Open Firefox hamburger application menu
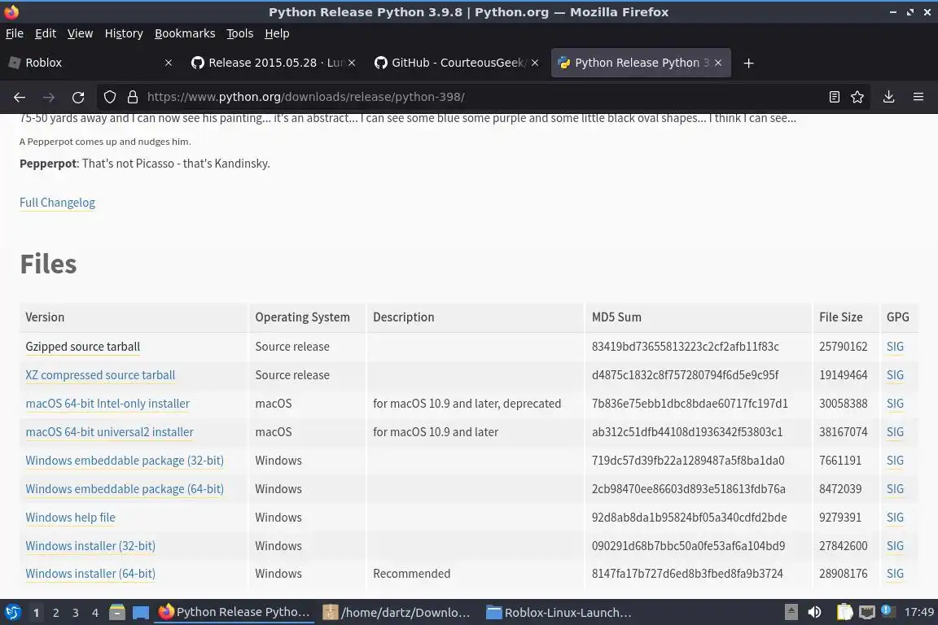This screenshot has height=625, width=938. pos(918,97)
